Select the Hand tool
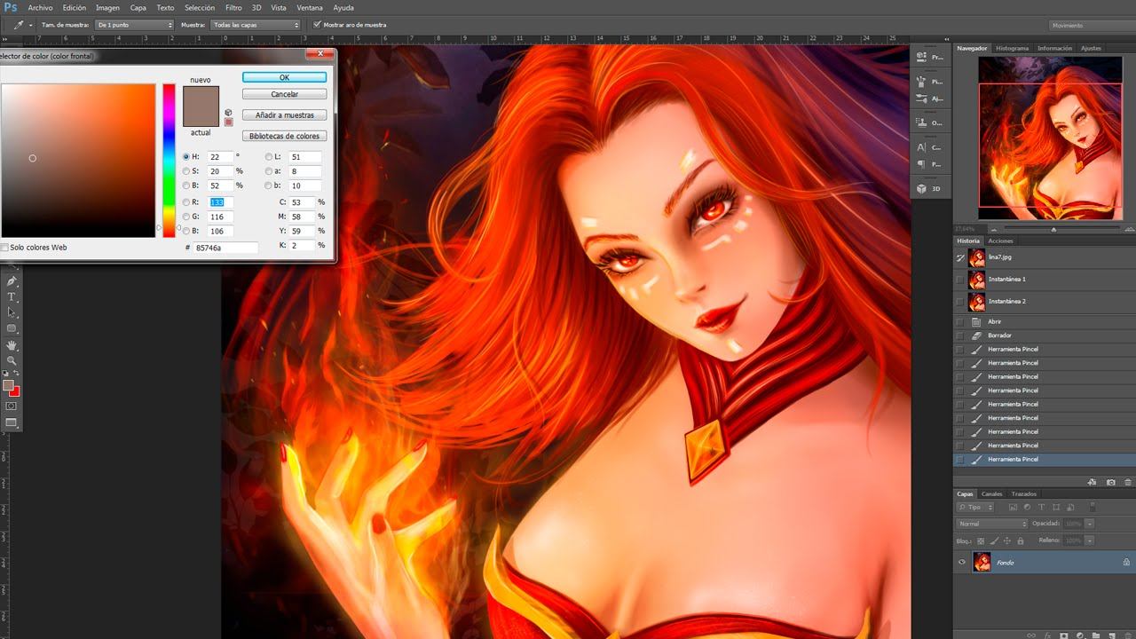The image size is (1136, 639). [12, 345]
